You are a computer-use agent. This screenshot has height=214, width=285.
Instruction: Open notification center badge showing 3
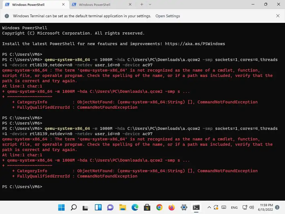click(277, 207)
